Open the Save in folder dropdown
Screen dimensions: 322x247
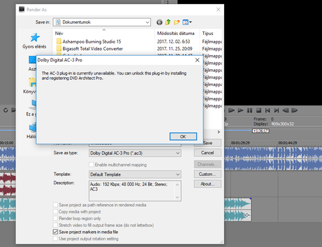click(x=148, y=22)
